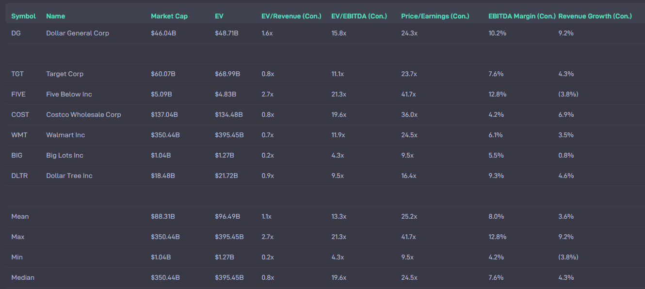Click the 11.9x EV/EBITDA for Walmart

338,135
